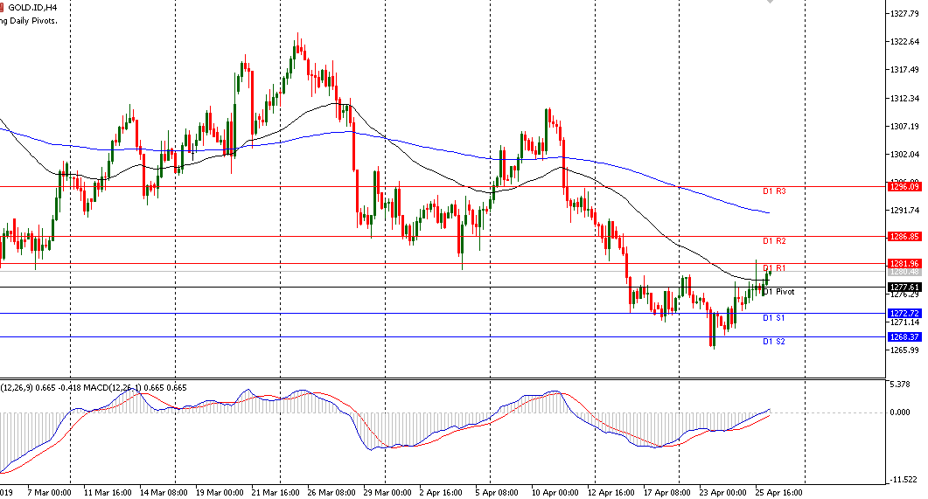Image resolution: width=928 pixels, height=499 pixels.
Task: Click the D1 R2 line label
Action: [x=774, y=241]
